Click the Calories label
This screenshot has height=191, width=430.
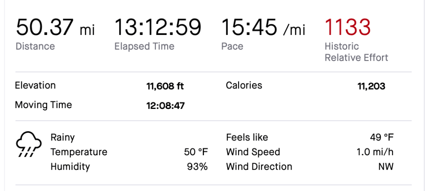coord(244,85)
